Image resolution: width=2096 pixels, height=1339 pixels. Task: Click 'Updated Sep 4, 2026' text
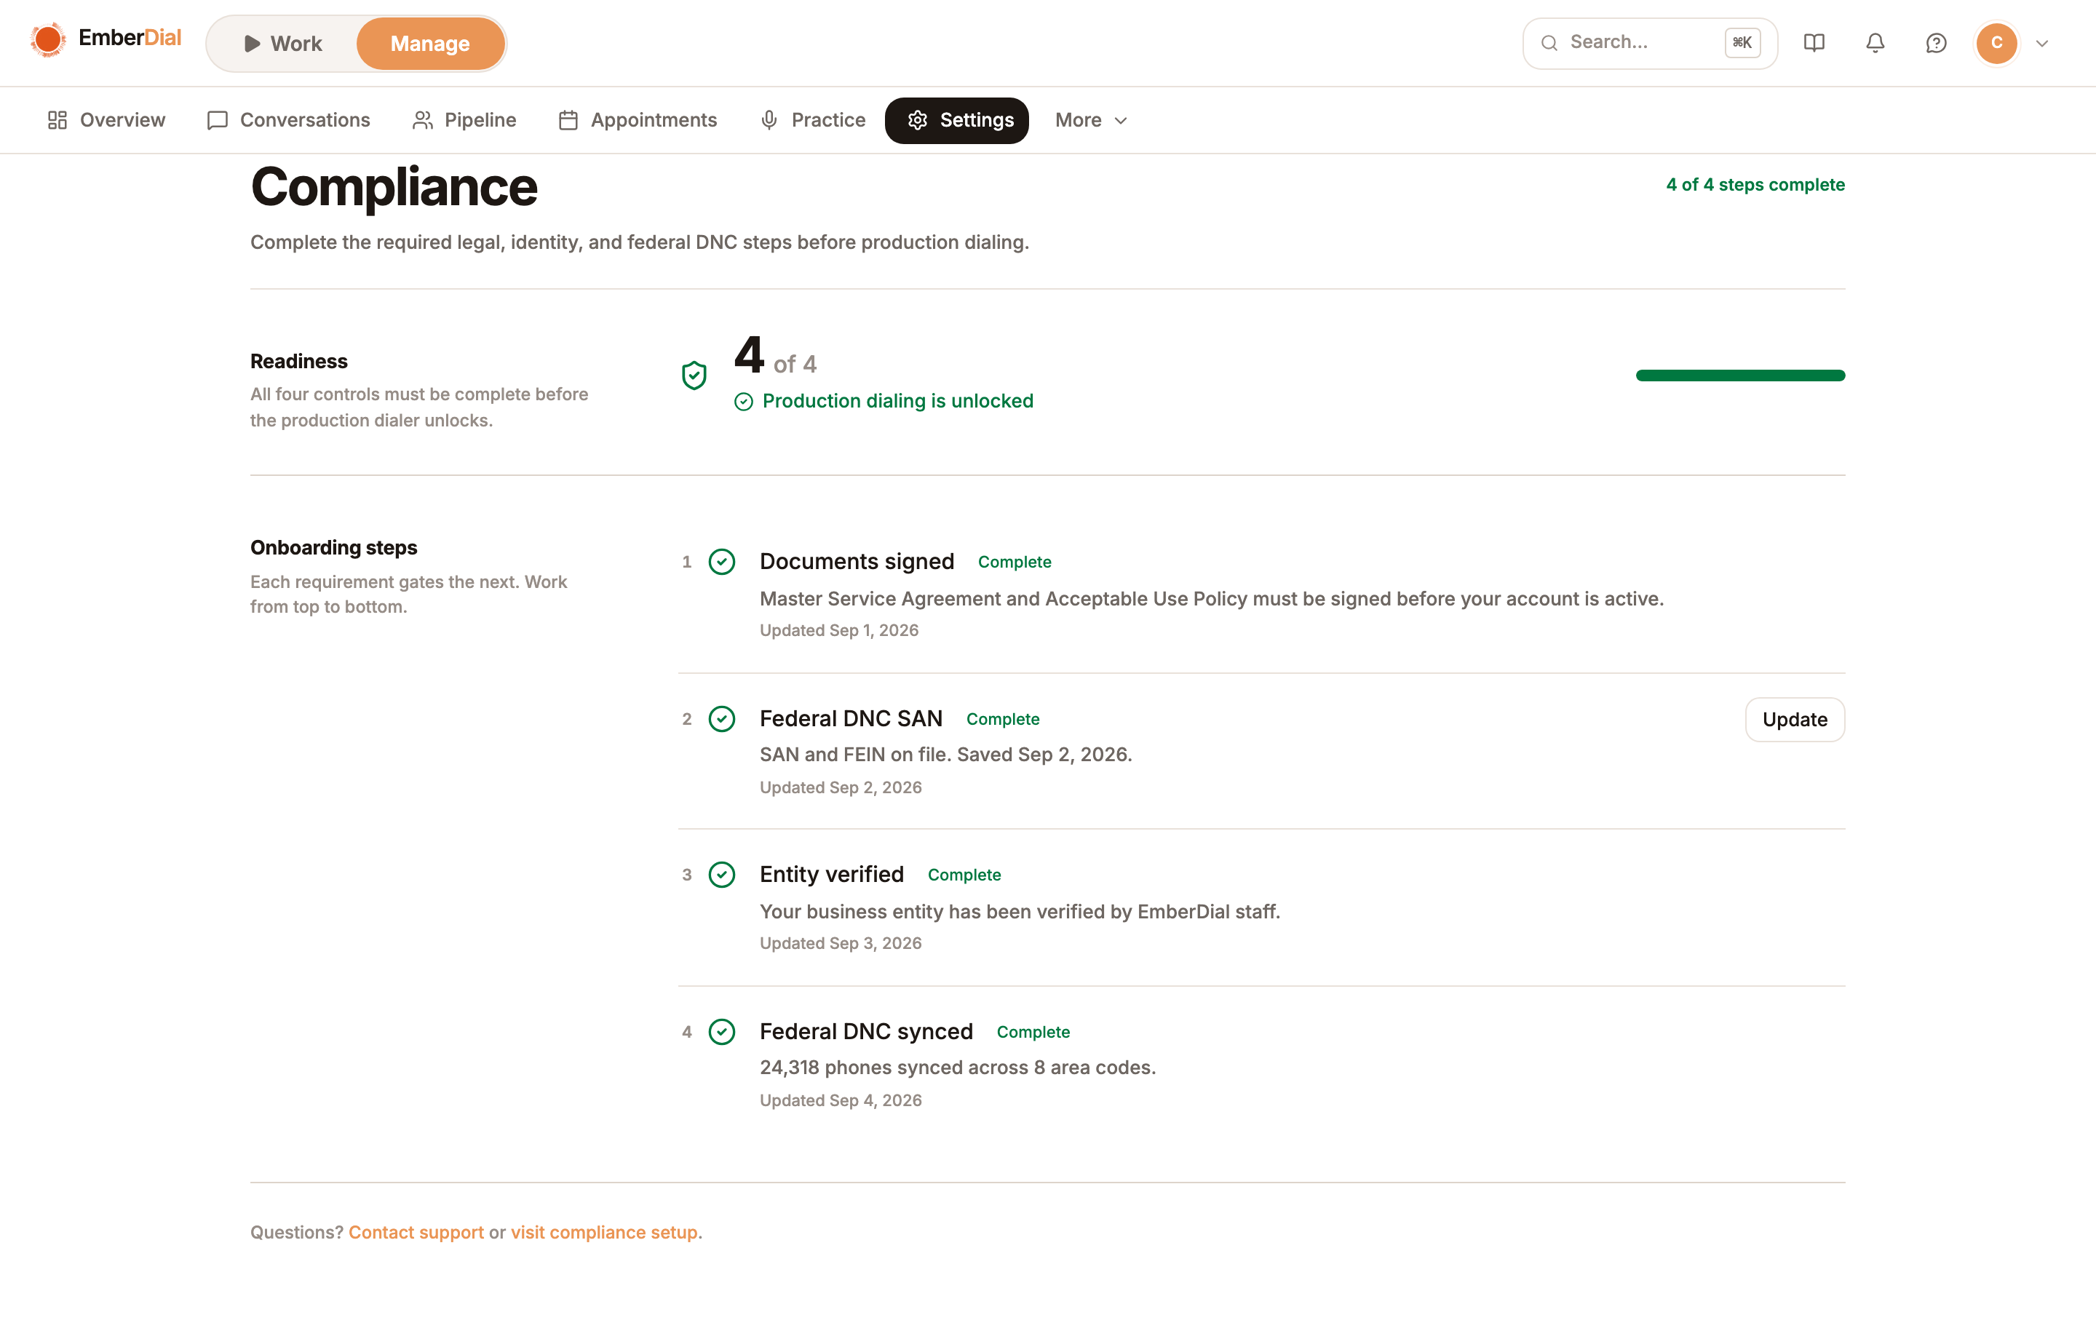click(x=840, y=1100)
